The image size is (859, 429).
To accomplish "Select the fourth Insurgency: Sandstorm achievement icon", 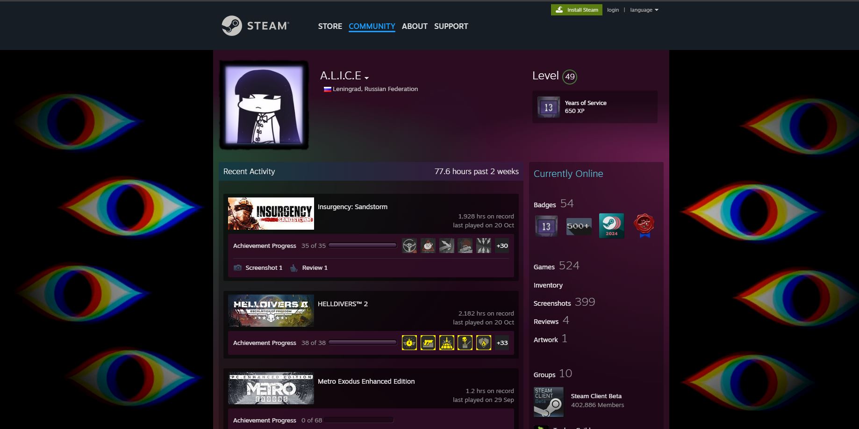I will (x=465, y=246).
